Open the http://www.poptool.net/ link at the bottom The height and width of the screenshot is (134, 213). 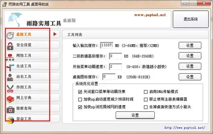point(185,128)
